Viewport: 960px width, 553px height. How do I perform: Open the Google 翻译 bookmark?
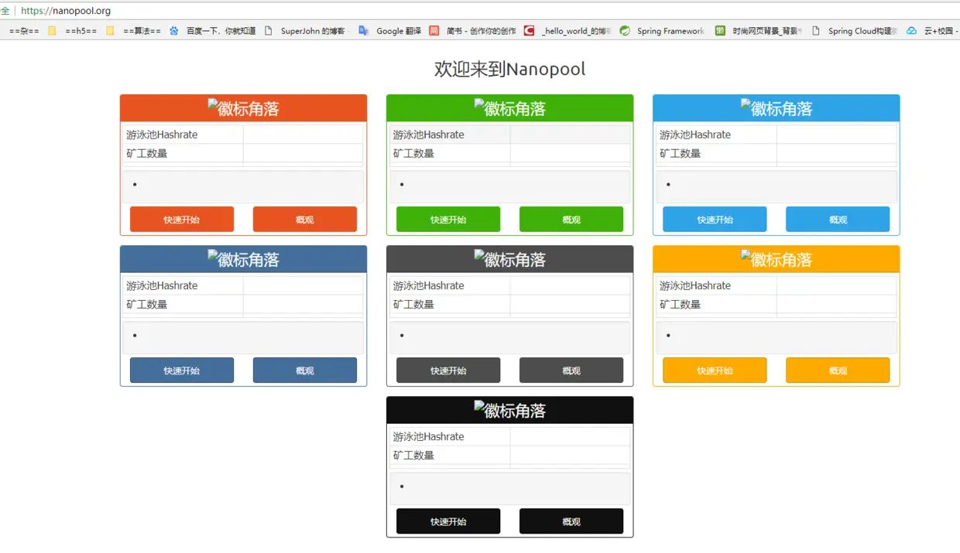(390, 31)
